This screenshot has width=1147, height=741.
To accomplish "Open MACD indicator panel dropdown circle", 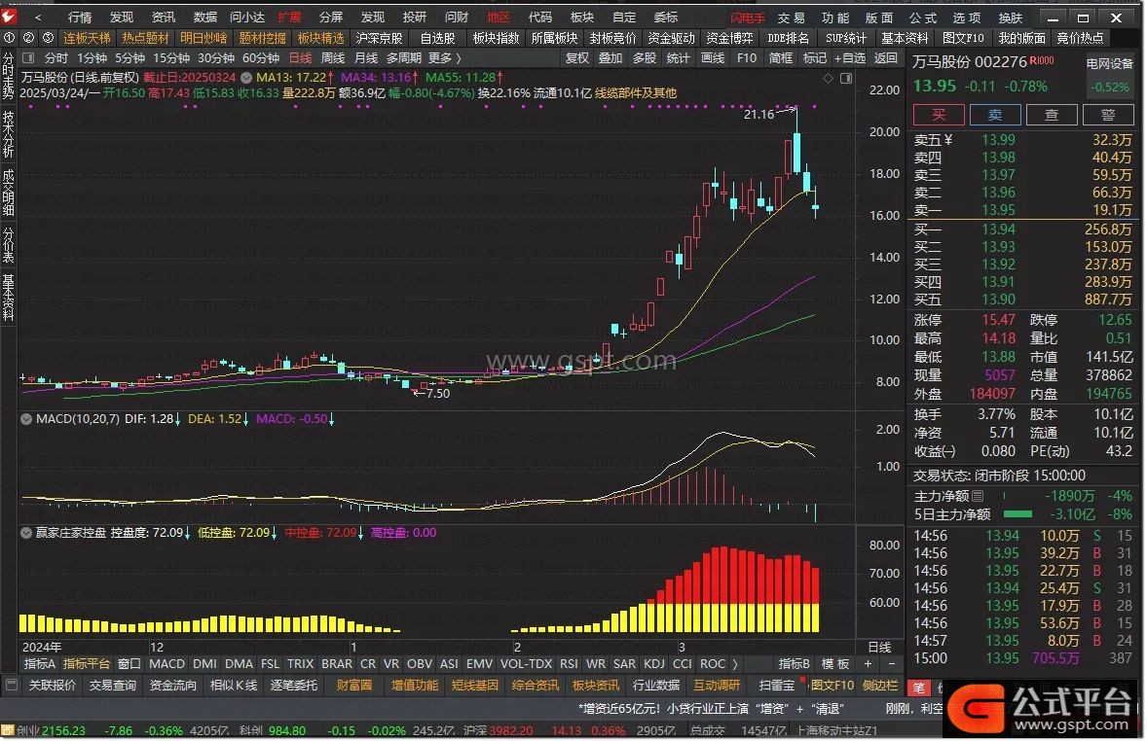I will point(26,419).
